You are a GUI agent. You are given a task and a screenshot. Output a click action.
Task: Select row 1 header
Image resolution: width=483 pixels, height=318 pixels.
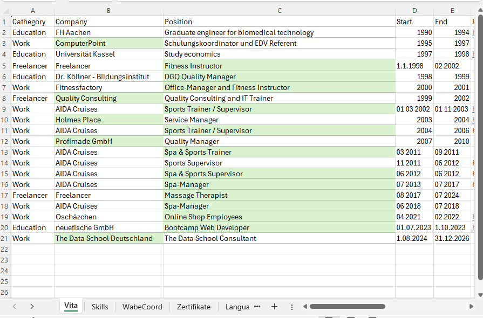click(4, 22)
